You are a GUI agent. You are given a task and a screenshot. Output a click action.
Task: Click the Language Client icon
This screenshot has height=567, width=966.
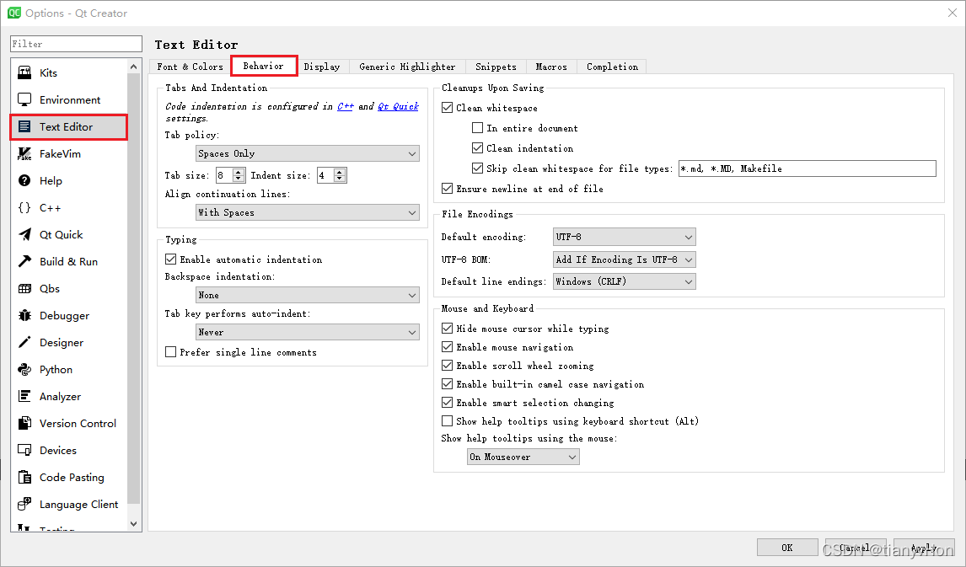pos(24,504)
